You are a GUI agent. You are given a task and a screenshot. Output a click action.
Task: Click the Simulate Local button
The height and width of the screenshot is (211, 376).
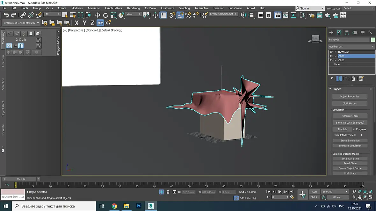click(350, 116)
